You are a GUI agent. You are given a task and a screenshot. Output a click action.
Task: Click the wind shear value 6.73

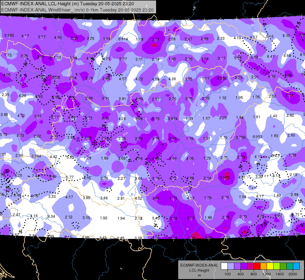coord(23,76)
